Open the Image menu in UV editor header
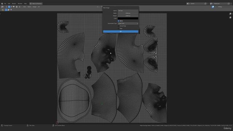233x131 pixels. [x=35, y=7]
